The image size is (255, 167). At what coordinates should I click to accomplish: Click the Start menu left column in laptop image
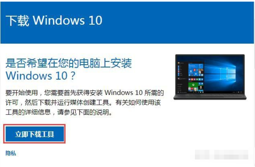click(x=182, y=76)
